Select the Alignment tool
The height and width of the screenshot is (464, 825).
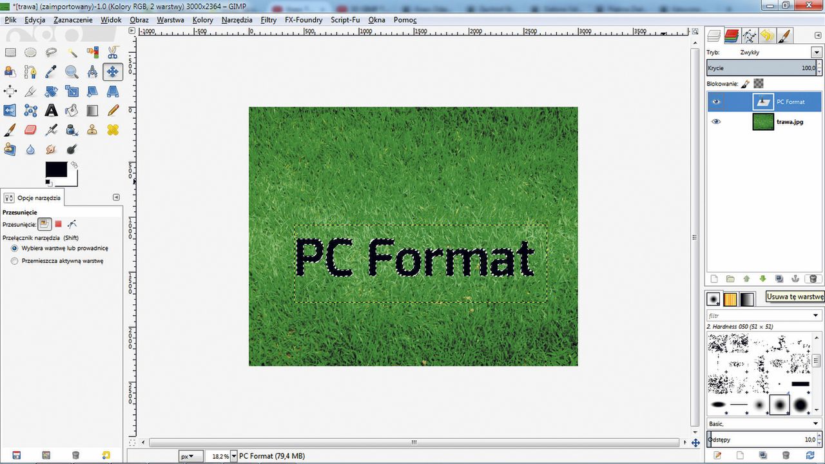coord(10,92)
